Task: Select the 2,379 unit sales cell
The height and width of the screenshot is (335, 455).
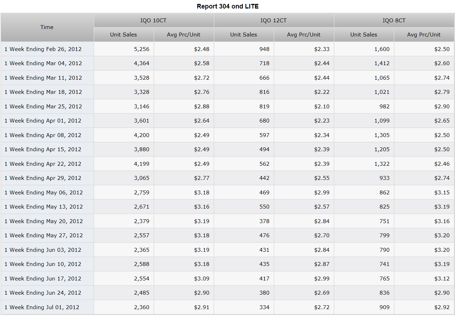Action: click(x=124, y=221)
